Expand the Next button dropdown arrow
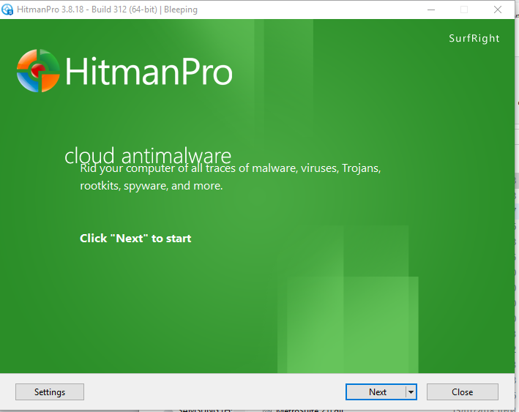 411,392
